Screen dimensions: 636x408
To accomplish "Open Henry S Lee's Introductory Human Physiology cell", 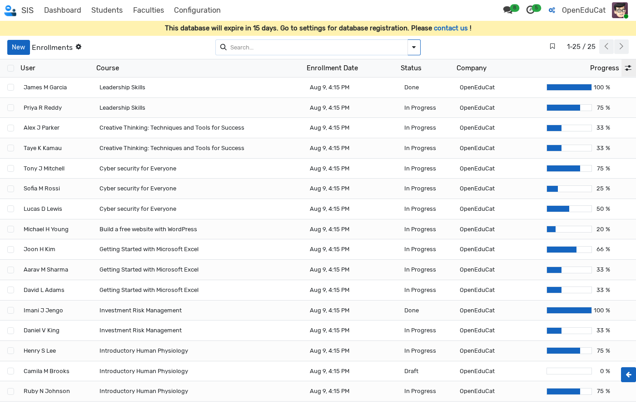I will 144,351.
